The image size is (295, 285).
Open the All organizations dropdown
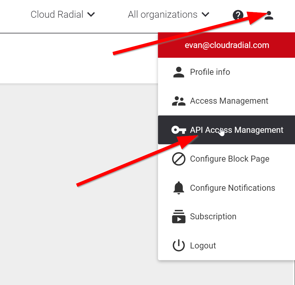pyautogui.click(x=168, y=14)
